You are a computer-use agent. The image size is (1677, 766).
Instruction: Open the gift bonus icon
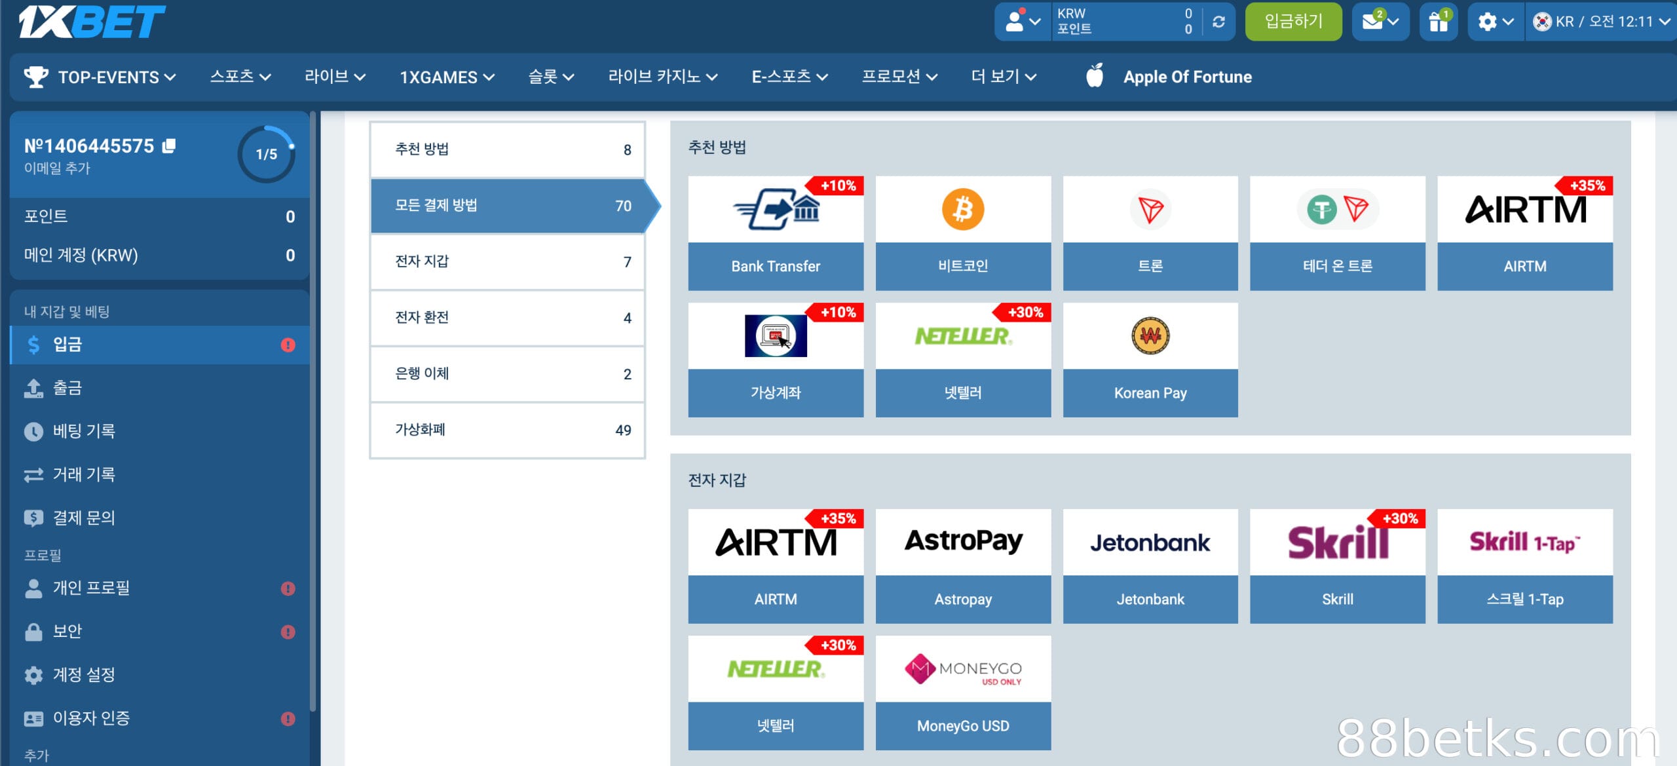(1439, 22)
